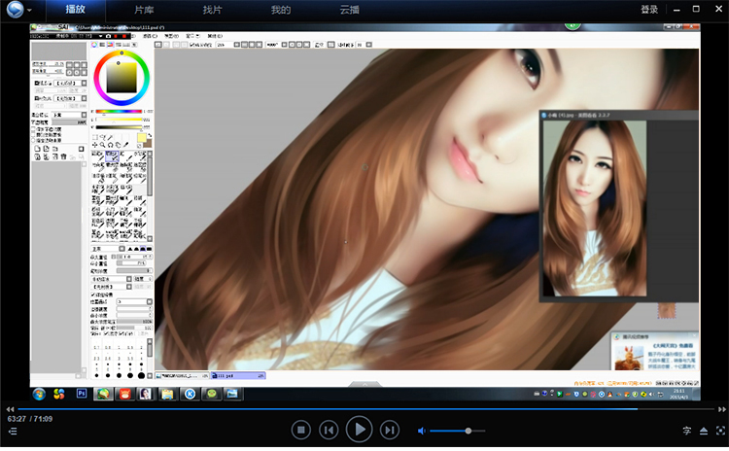Open the stabilizer value dropdown in toolbar
The height and width of the screenshot is (451, 729).
point(368,45)
